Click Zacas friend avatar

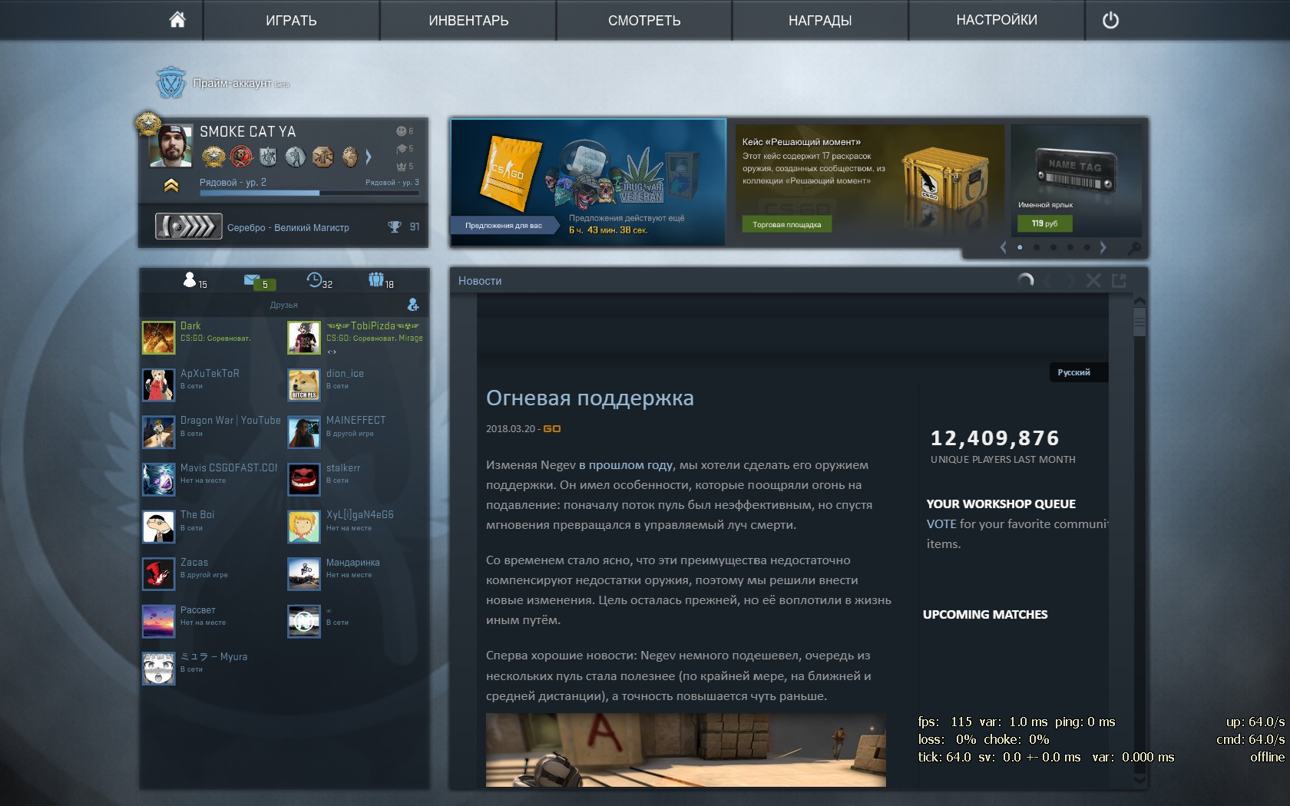click(159, 574)
